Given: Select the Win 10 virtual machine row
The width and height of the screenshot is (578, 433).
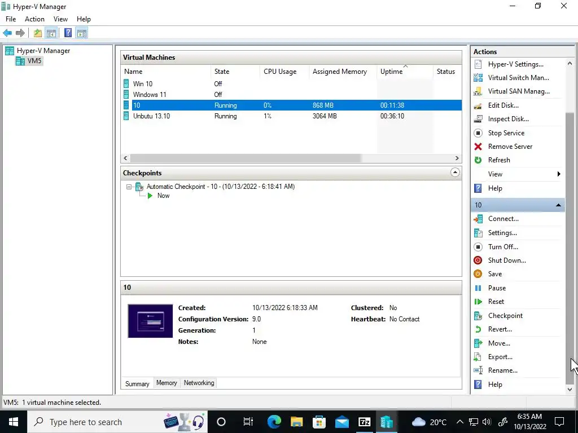Looking at the screenshot, I should (291, 84).
